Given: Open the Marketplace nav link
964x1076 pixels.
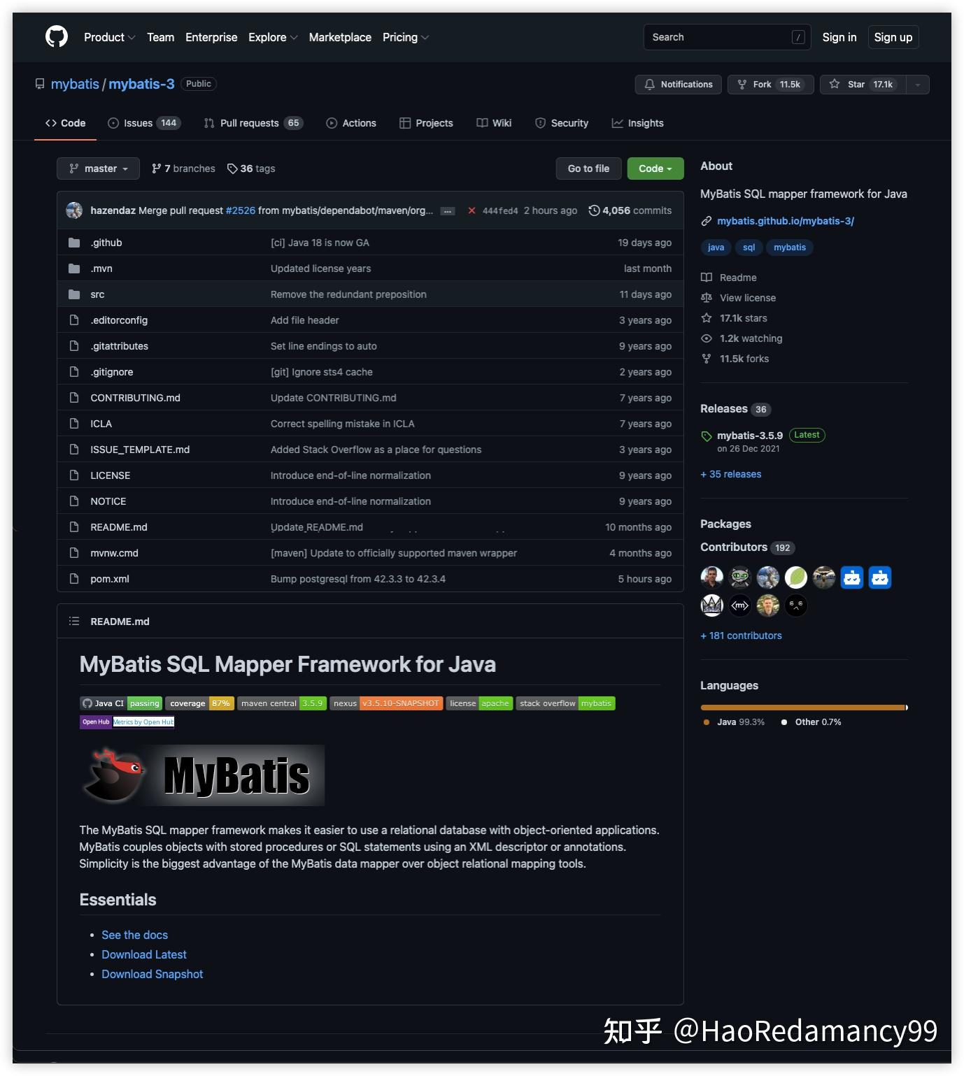Looking at the screenshot, I should pyautogui.click(x=340, y=37).
